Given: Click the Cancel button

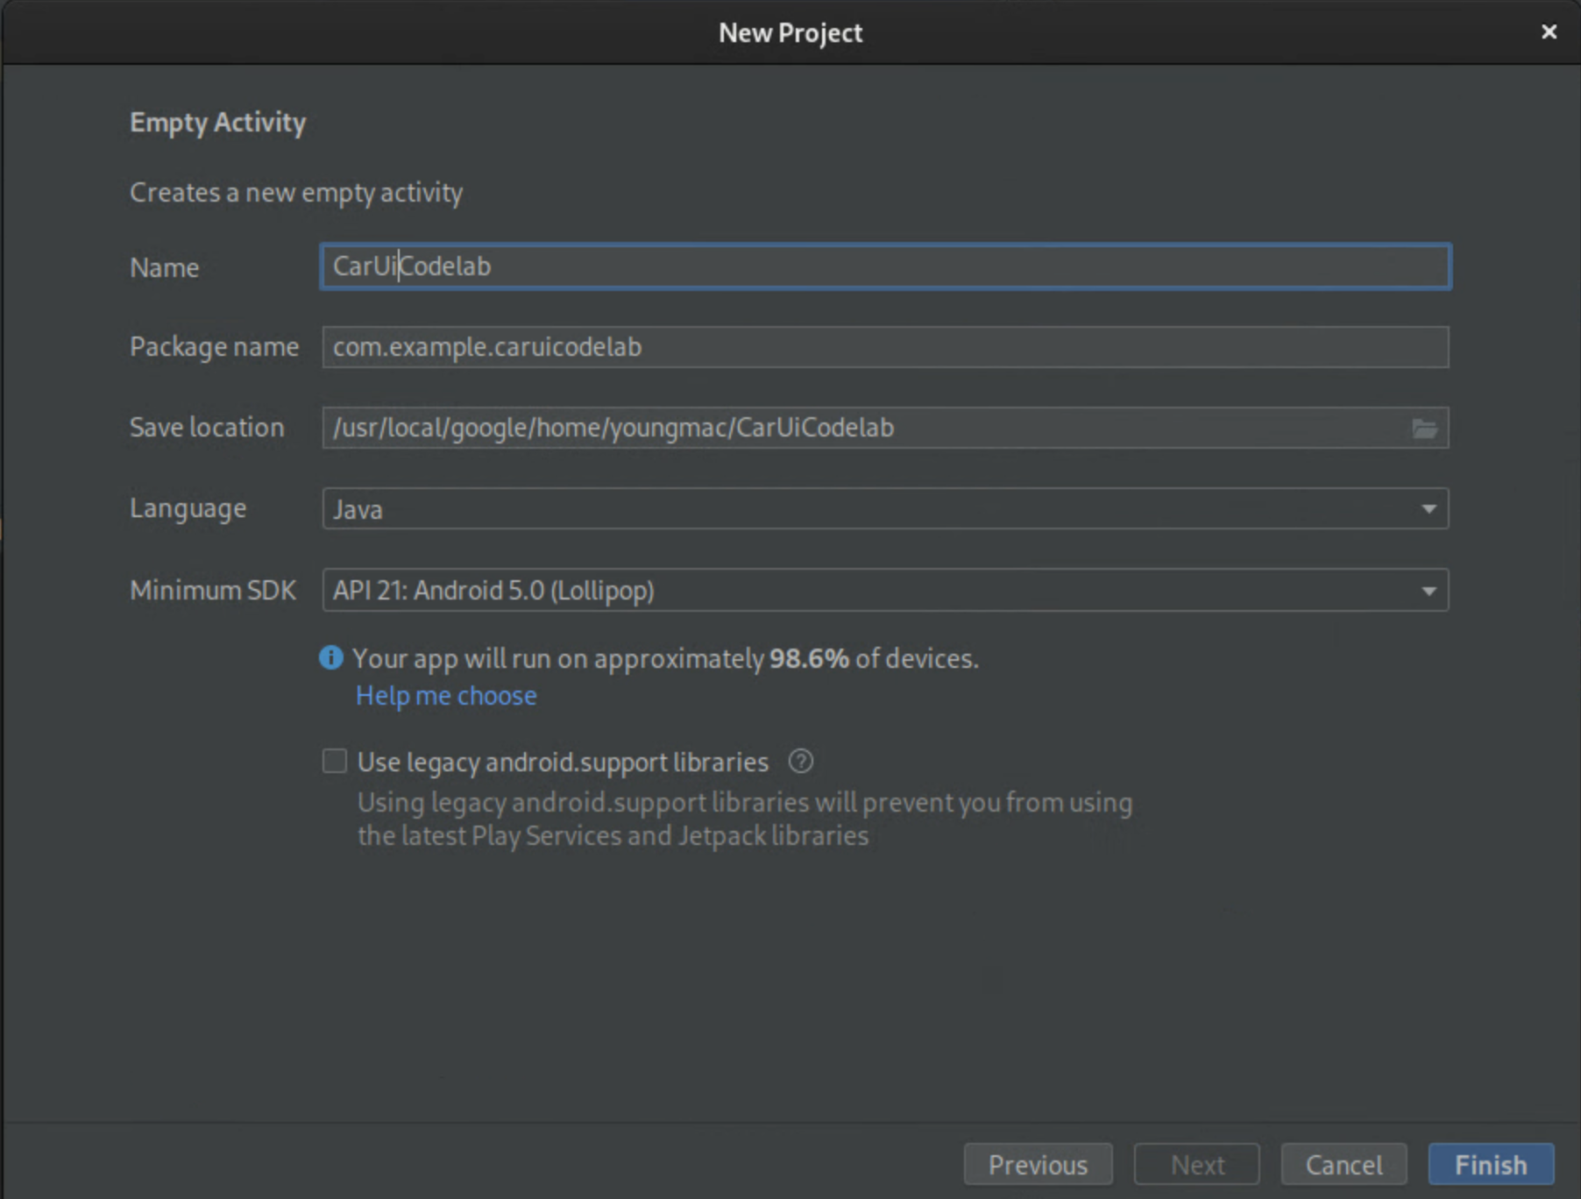Looking at the screenshot, I should (x=1343, y=1164).
